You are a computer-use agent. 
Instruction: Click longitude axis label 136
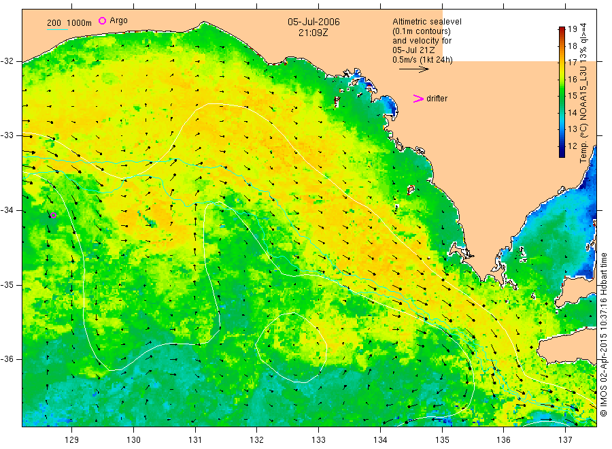[503, 440]
